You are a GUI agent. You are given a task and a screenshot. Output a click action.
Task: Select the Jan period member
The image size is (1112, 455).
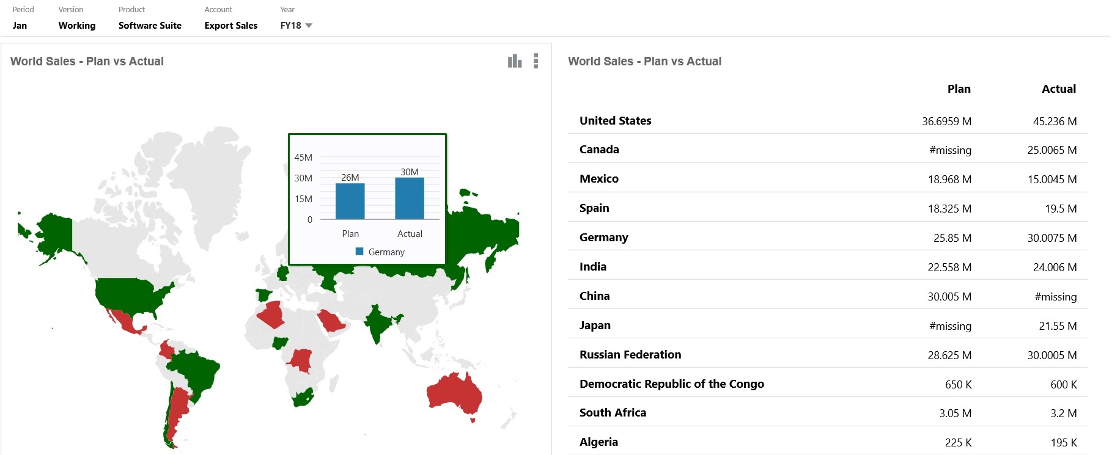click(20, 26)
